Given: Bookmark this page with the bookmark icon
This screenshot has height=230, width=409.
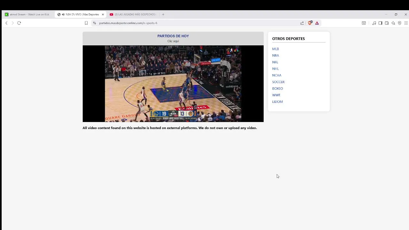Looking at the screenshot, I should [86, 23].
